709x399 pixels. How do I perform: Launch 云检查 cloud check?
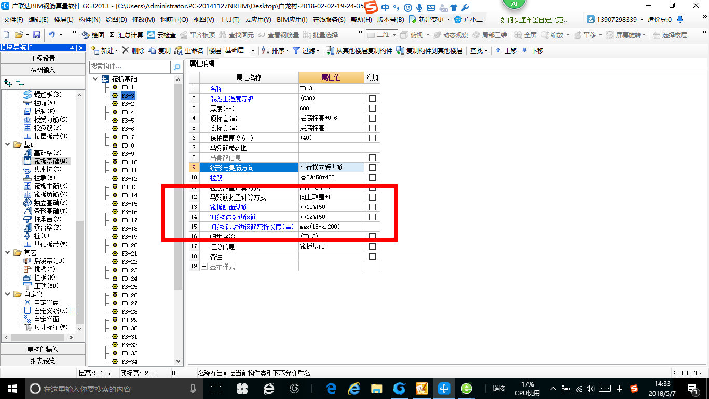pyautogui.click(x=161, y=35)
